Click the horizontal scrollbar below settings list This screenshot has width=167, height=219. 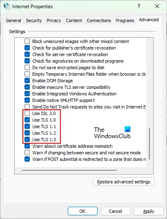69,170
